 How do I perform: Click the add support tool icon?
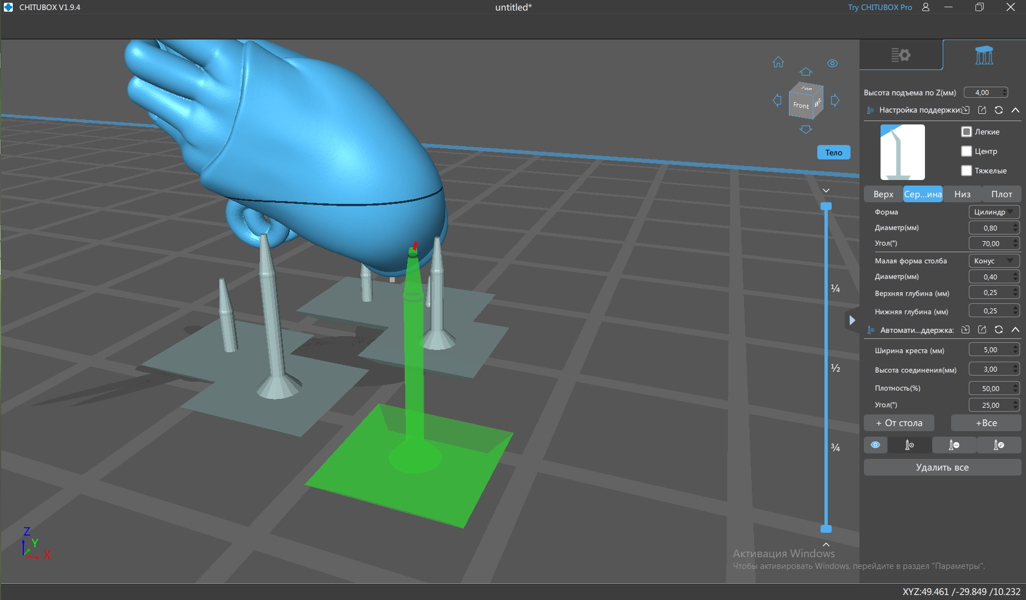pyautogui.click(x=909, y=445)
